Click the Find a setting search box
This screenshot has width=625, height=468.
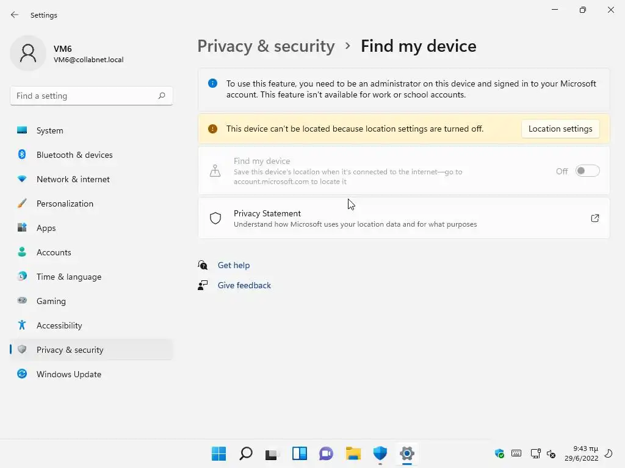click(84, 96)
